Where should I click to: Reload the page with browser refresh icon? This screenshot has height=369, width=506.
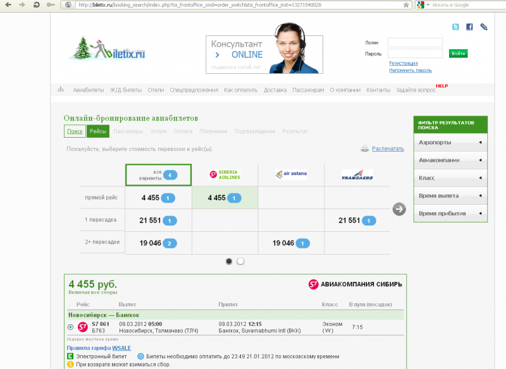(x=36, y=5)
